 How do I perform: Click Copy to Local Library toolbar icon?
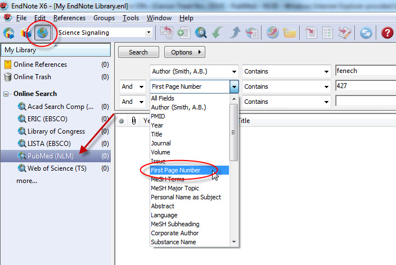point(166,33)
